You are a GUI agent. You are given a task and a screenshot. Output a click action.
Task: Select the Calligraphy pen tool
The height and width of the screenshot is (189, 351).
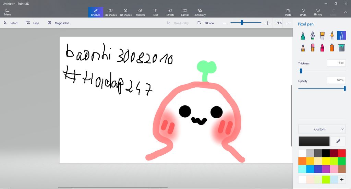313,36
